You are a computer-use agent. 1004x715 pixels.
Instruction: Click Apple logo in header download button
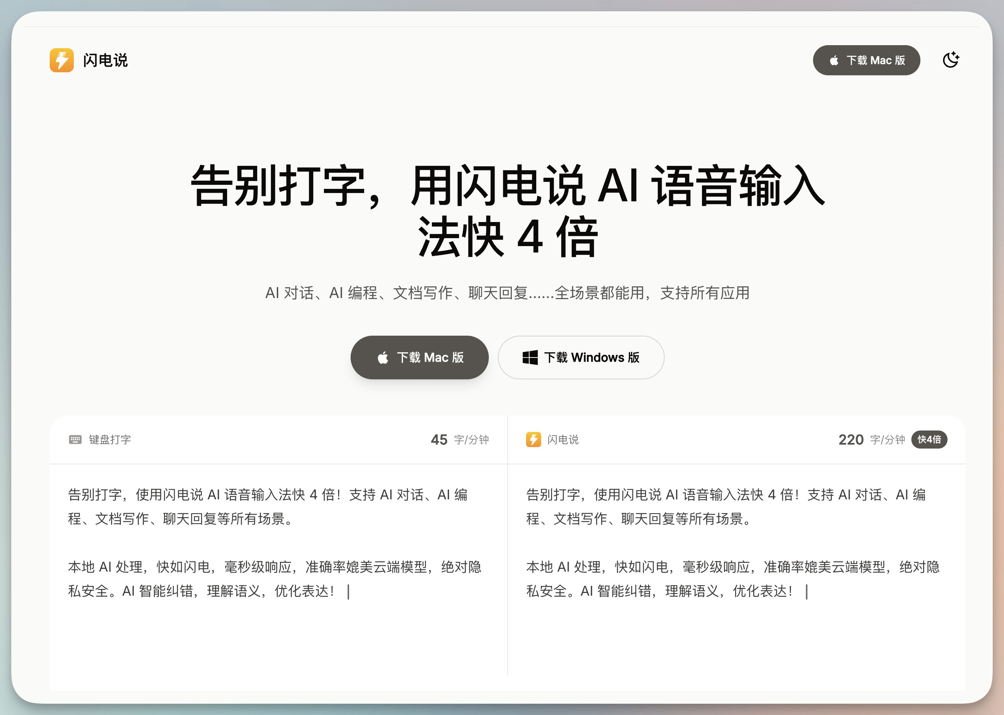(x=834, y=60)
